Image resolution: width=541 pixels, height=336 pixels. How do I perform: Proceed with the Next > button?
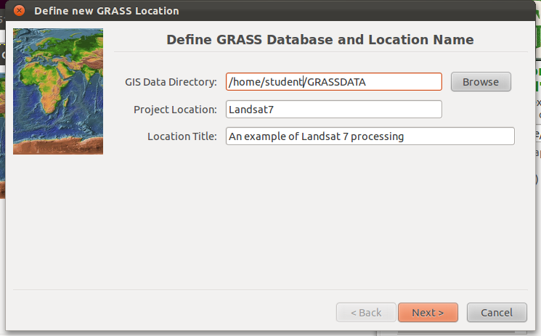pyautogui.click(x=428, y=313)
